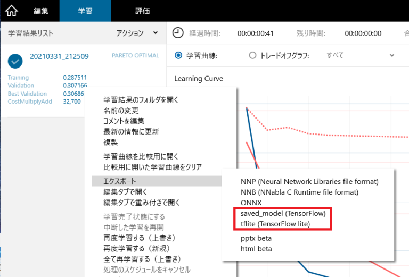Choose 再度学習する（新規）

137,248
